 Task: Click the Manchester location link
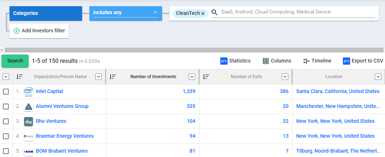(310, 106)
